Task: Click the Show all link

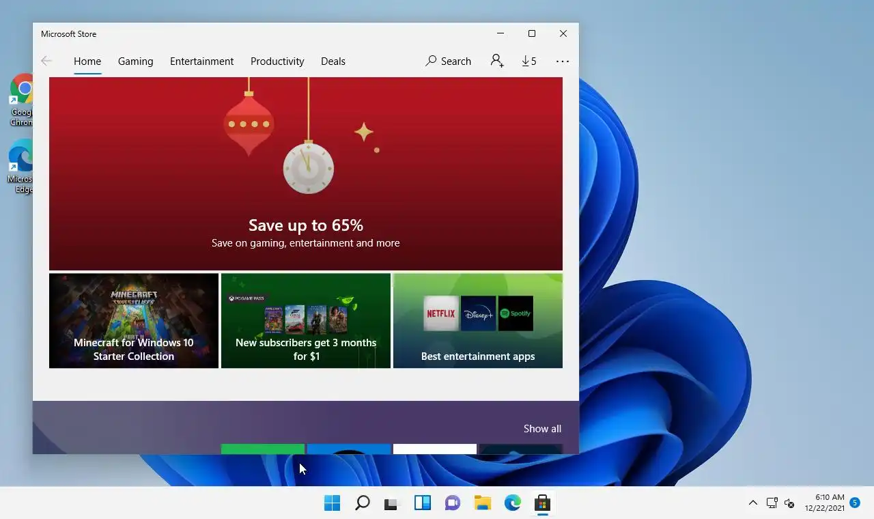Action: point(542,429)
